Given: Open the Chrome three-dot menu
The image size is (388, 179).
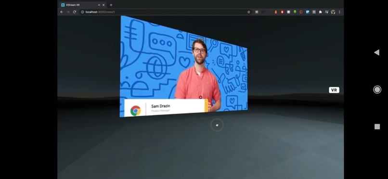Looking at the screenshot, I should point(339,12).
